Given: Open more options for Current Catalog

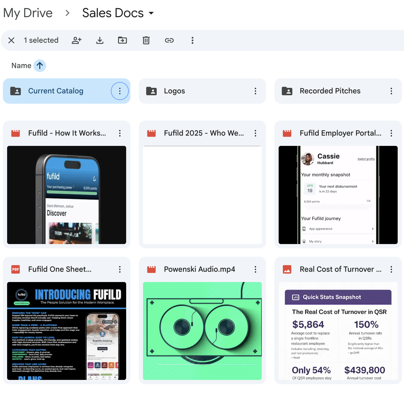Looking at the screenshot, I should point(120,91).
